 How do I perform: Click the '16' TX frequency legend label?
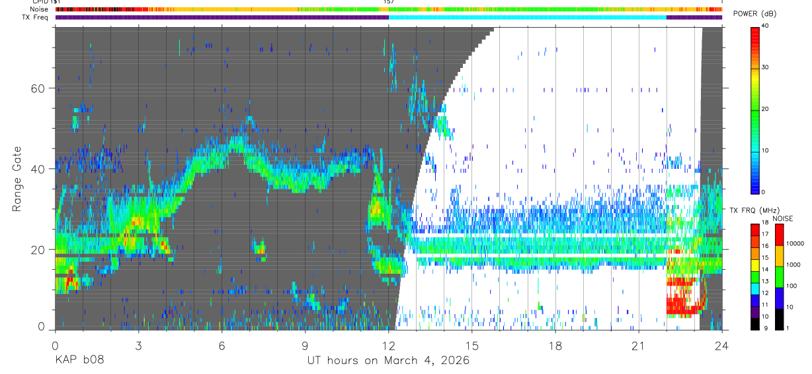tap(766, 246)
